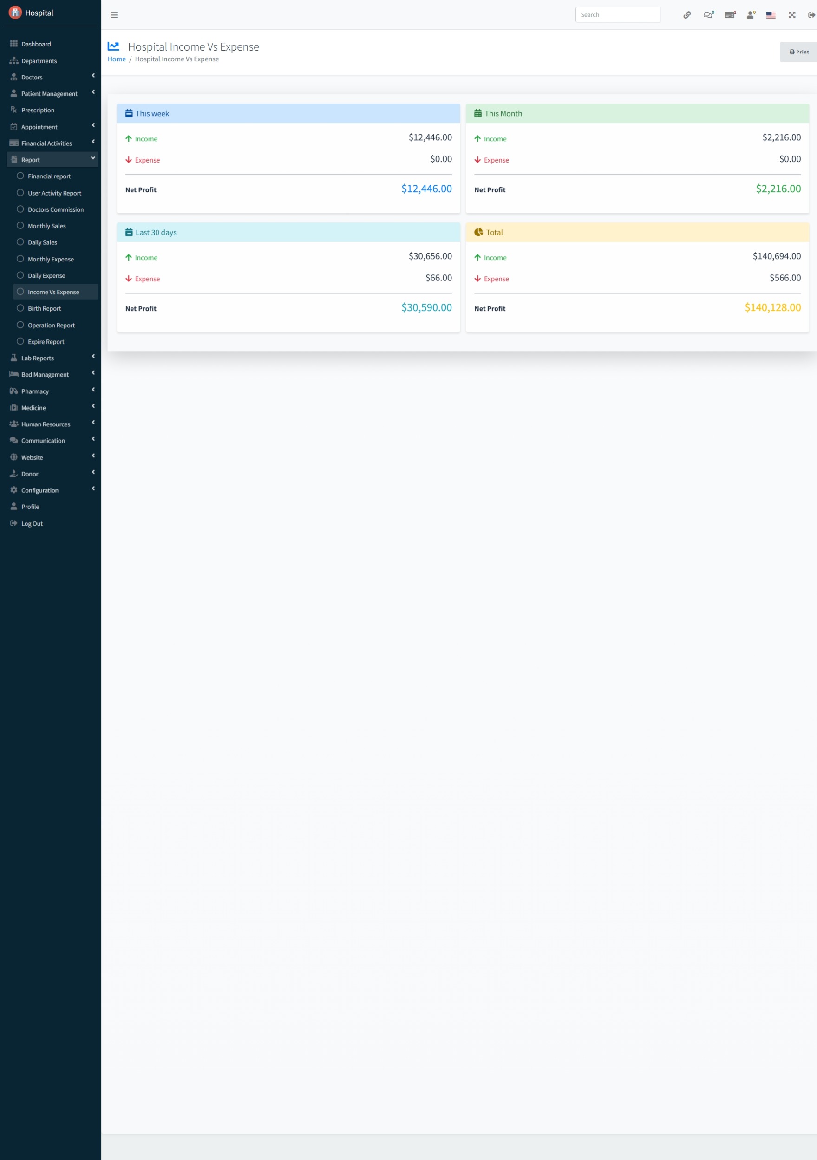Open the user notification icon in top bar
The width and height of the screenshot is (817, 1160).
point(751,15)
